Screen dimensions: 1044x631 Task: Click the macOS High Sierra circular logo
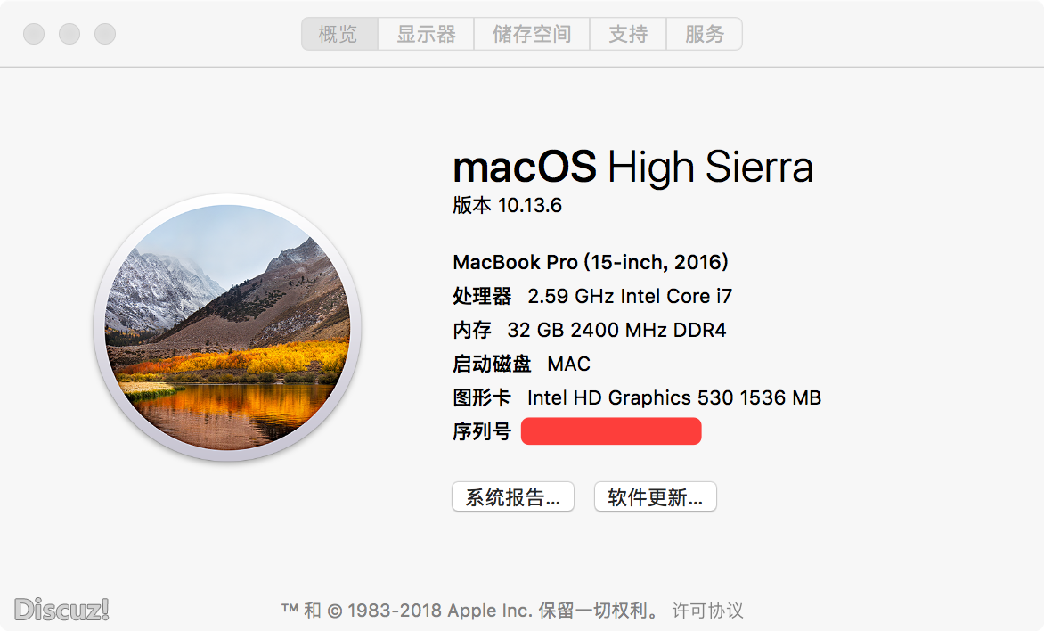pyautogui.click(x=227, y=327)
